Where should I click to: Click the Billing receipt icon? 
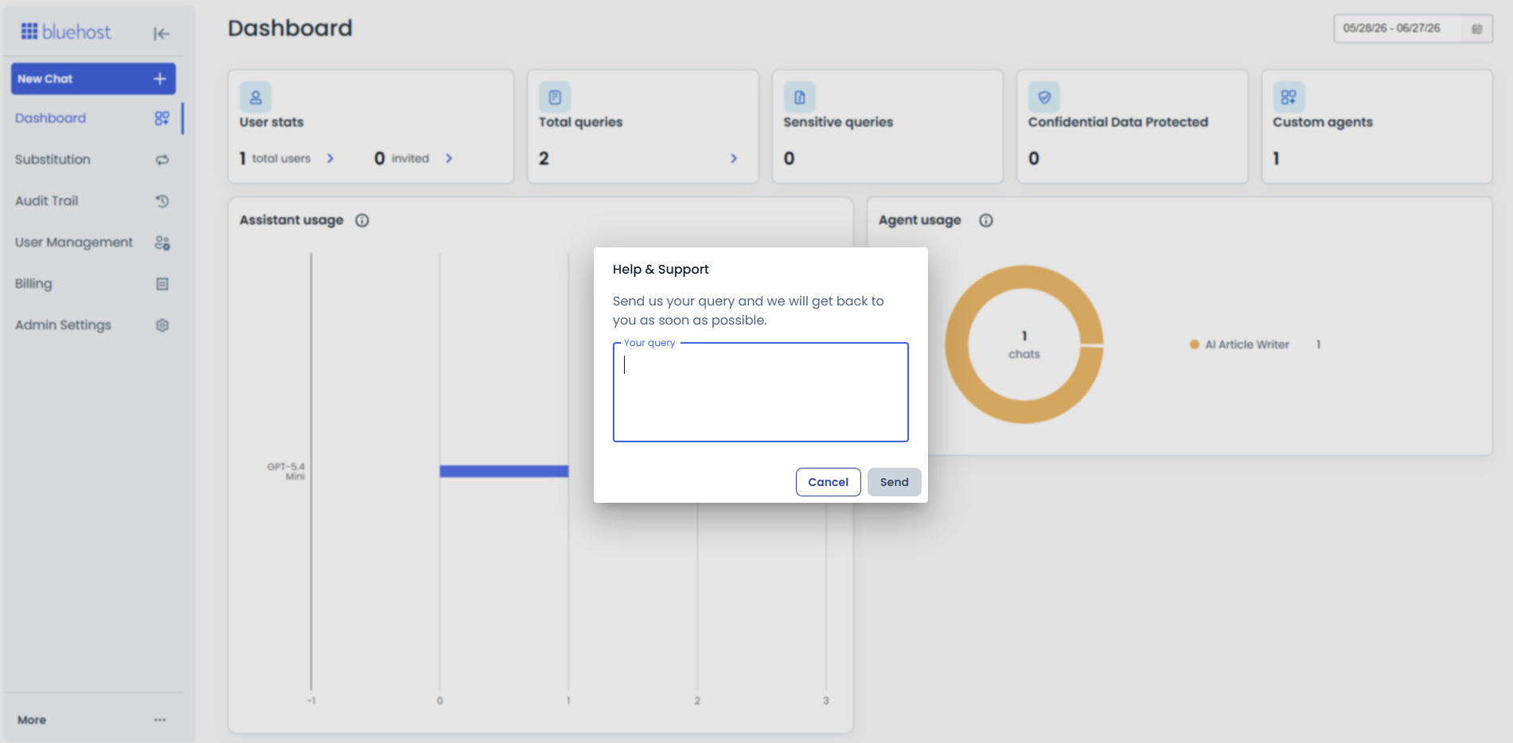tap(162, 284)
